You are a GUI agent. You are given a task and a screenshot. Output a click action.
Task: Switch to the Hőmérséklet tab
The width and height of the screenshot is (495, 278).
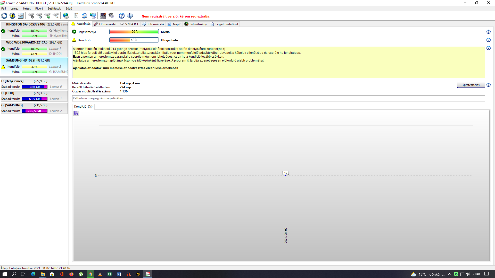click(x=105, y=24)
